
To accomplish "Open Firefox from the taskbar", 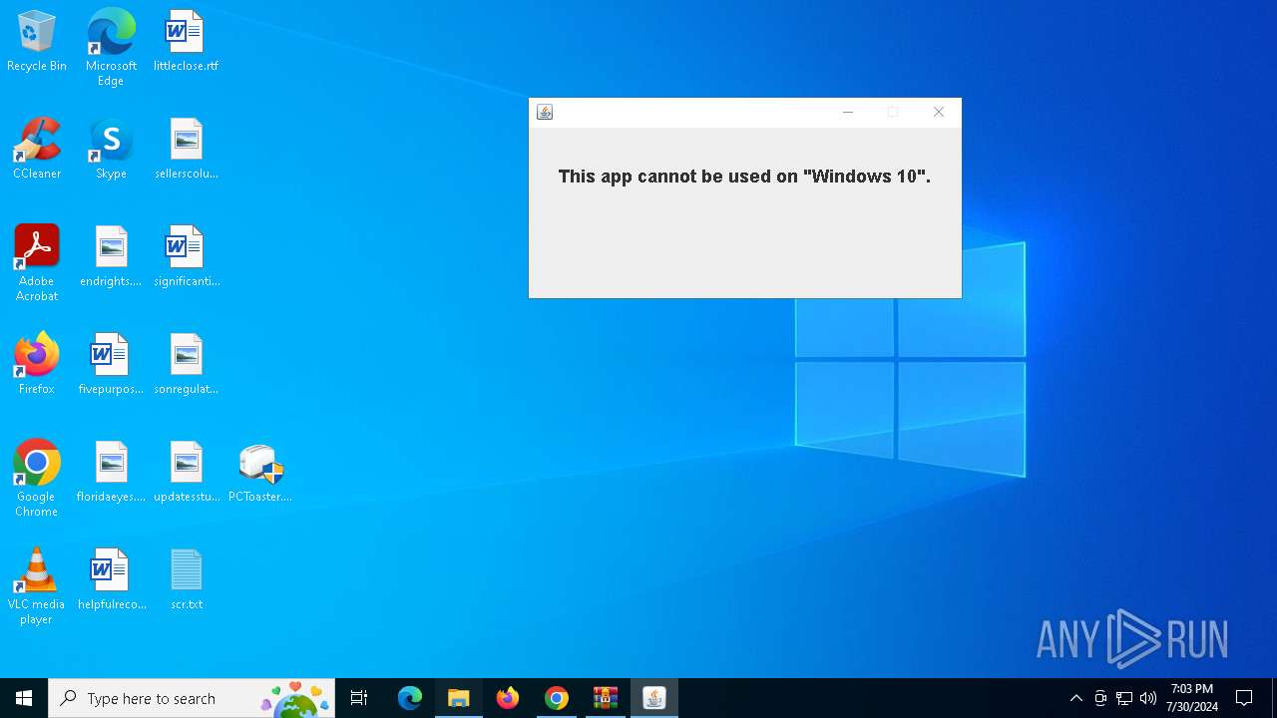I will coord(508,698).
